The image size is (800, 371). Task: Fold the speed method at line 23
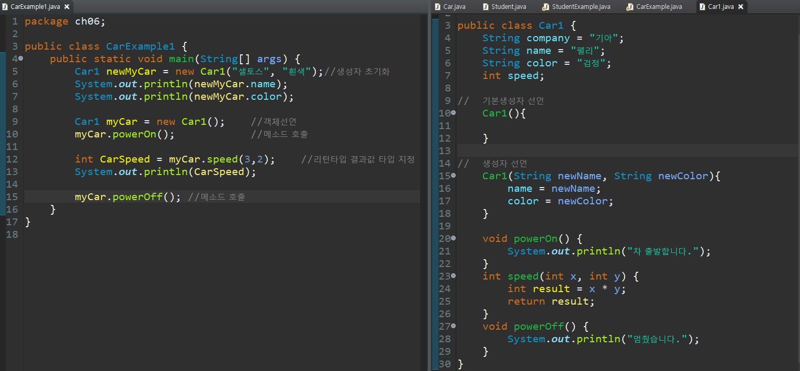point(453,276)
